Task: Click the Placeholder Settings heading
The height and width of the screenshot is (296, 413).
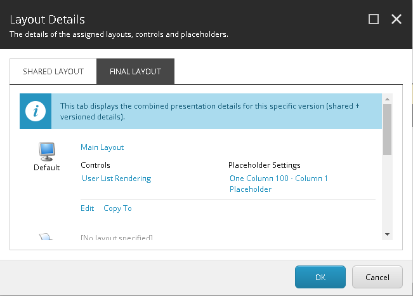Action: coord(264,165)
